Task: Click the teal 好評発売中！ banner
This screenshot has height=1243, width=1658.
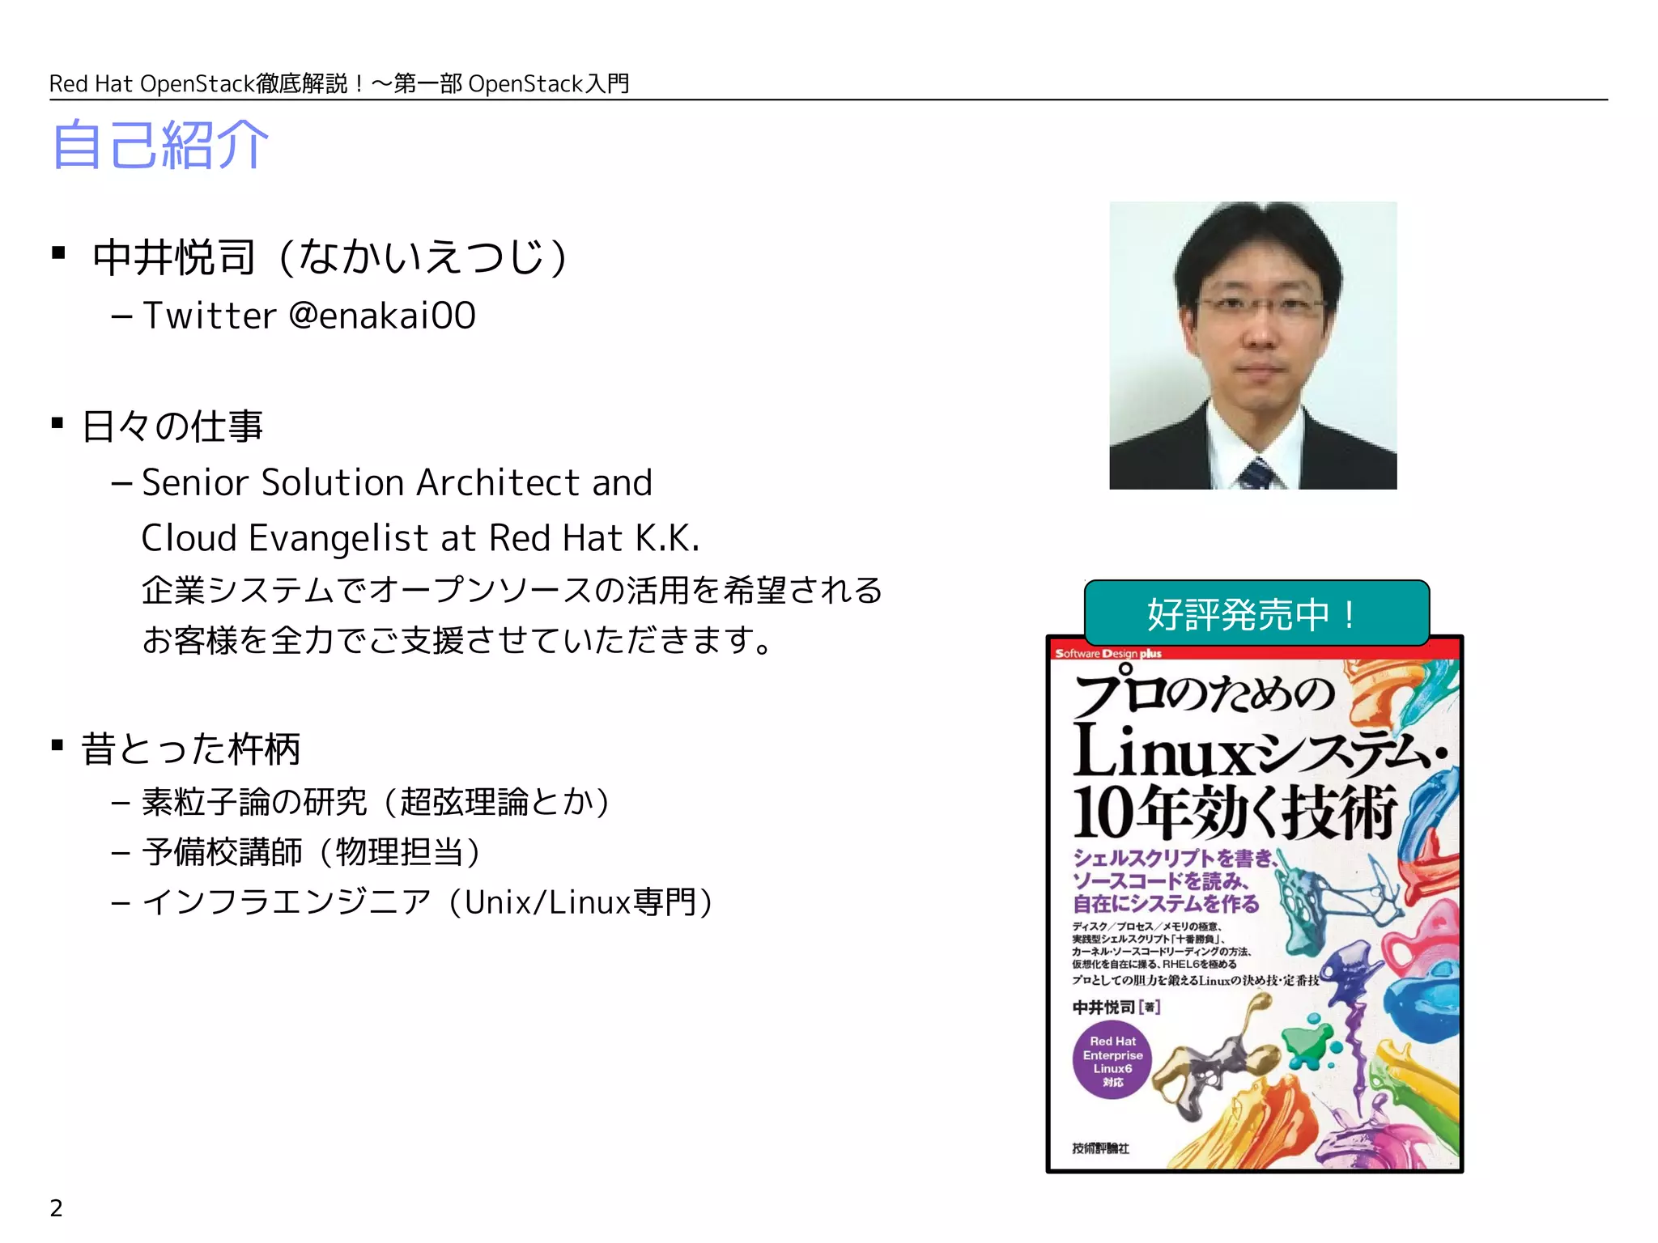Action: click(x=1256, y=613)
